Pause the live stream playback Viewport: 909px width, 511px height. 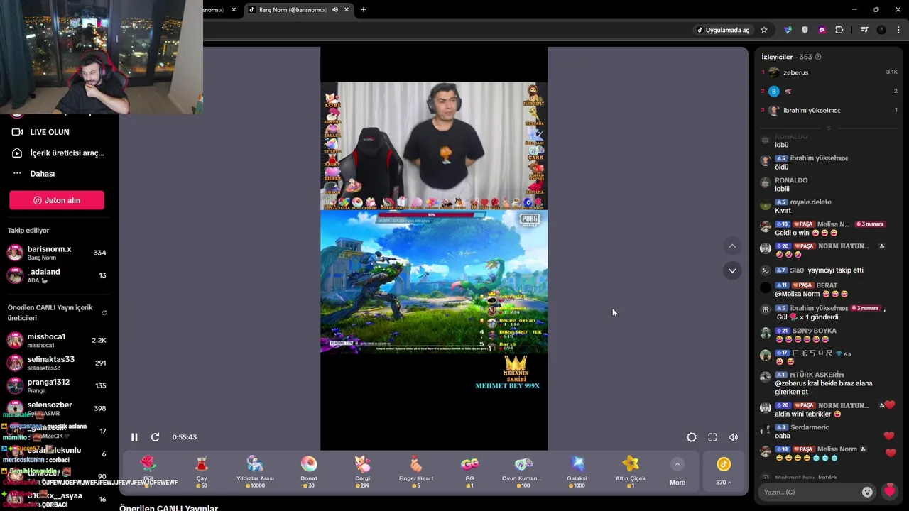tap(134, 437)
